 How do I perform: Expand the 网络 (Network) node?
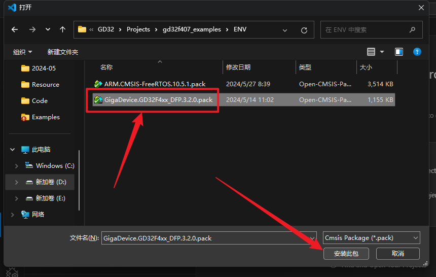(x=13, y=215)
